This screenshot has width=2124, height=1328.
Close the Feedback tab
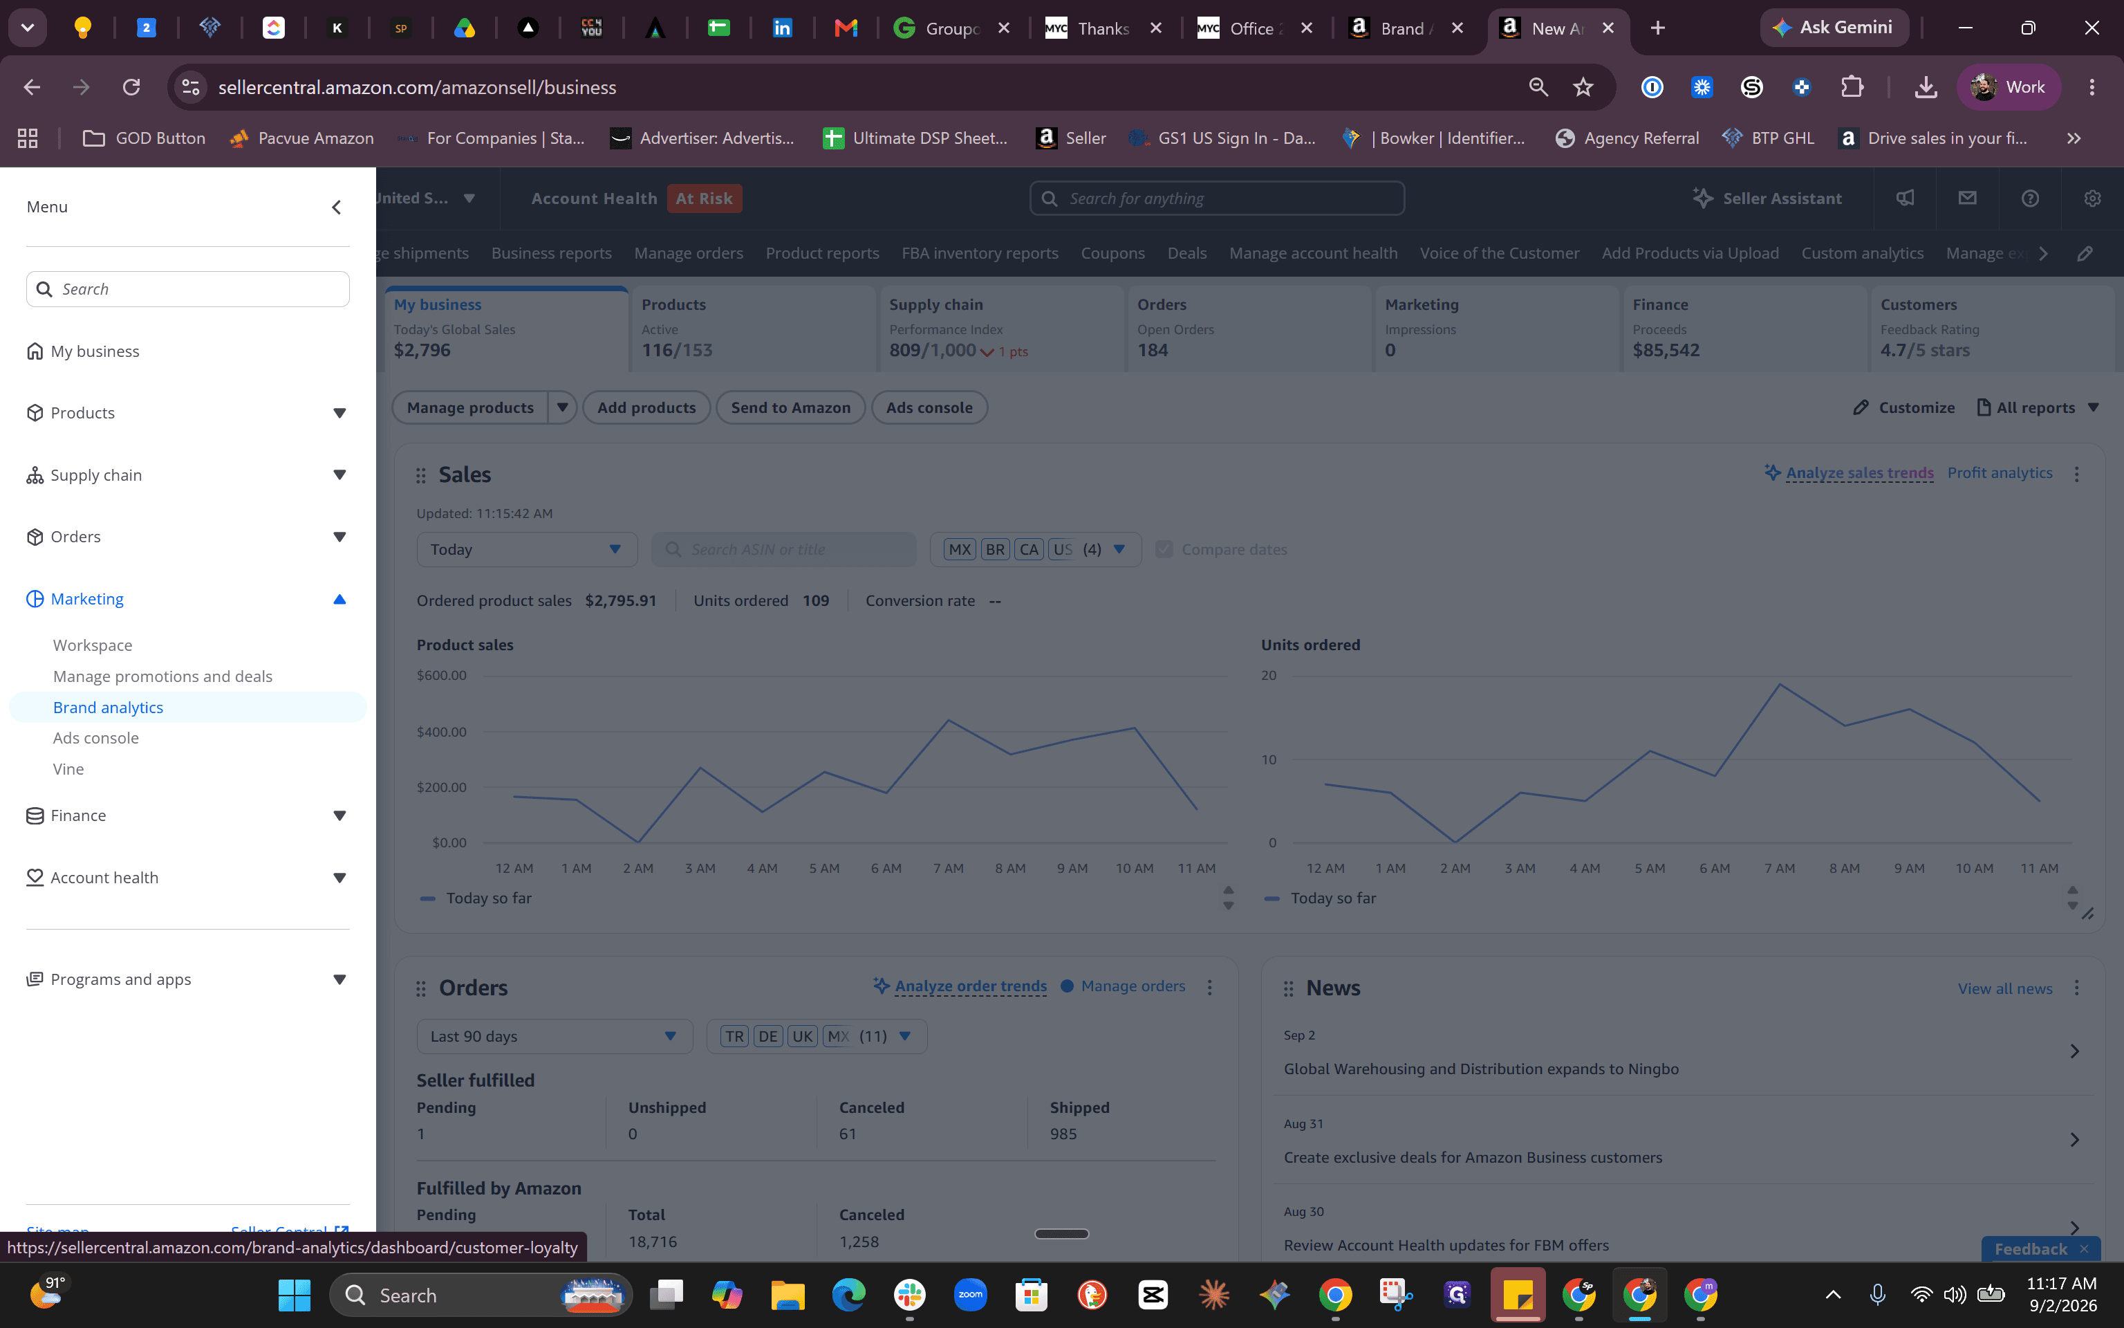(2085, 1249)
